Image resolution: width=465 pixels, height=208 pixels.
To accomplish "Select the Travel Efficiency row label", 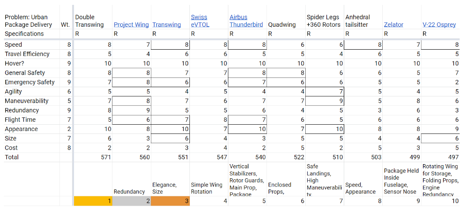I will click(x=27, y=54).
